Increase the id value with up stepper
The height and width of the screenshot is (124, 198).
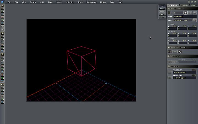pyautogui.click(x=169, y=12)
